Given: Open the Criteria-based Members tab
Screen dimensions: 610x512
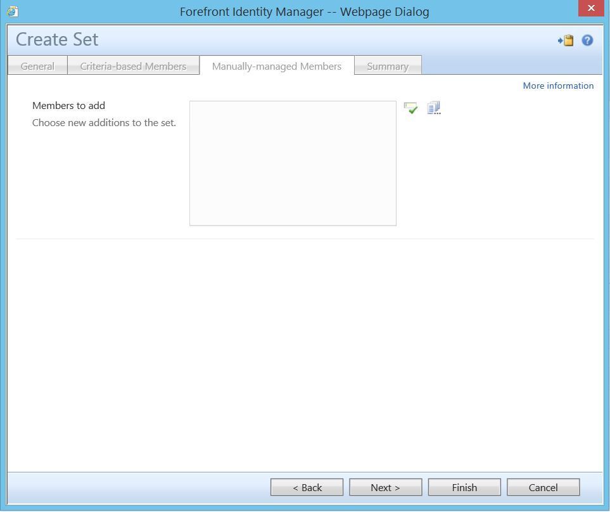Looking at the screenshot, I should [x=134, y=66].
